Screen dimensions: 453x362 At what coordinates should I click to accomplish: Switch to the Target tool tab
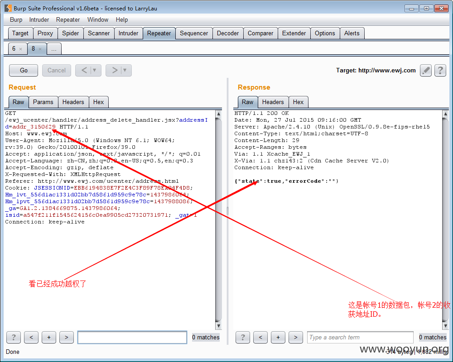click(20, 33)
